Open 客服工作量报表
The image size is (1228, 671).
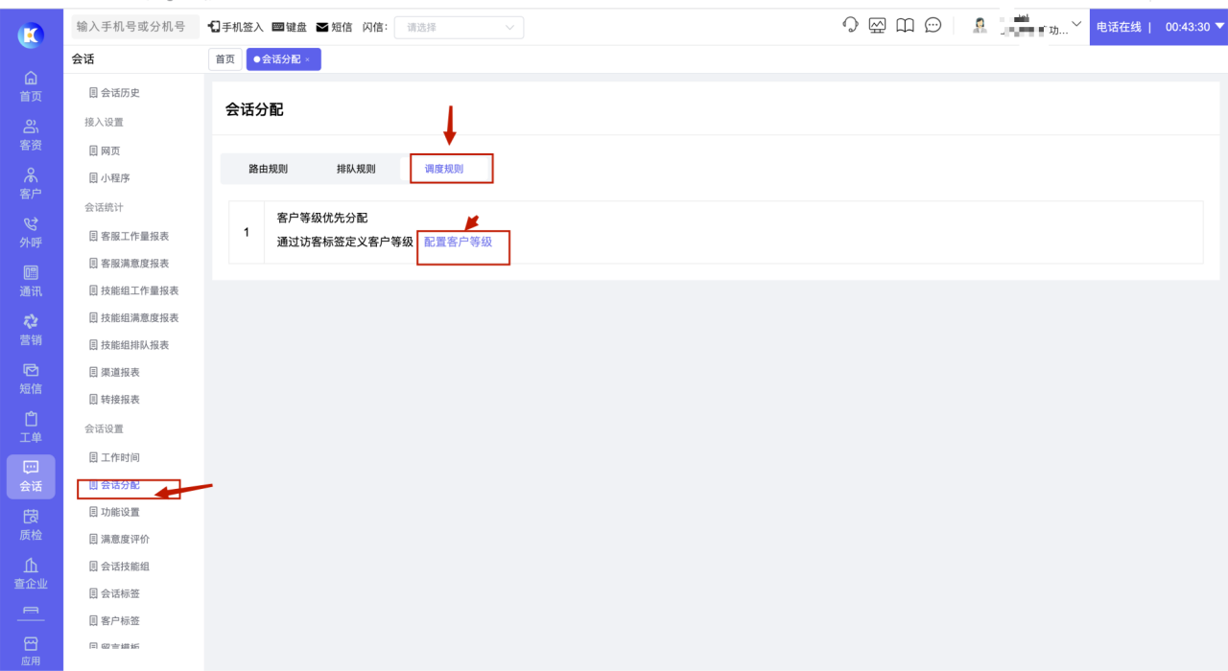pyautogui.click(x=129, y=236)
